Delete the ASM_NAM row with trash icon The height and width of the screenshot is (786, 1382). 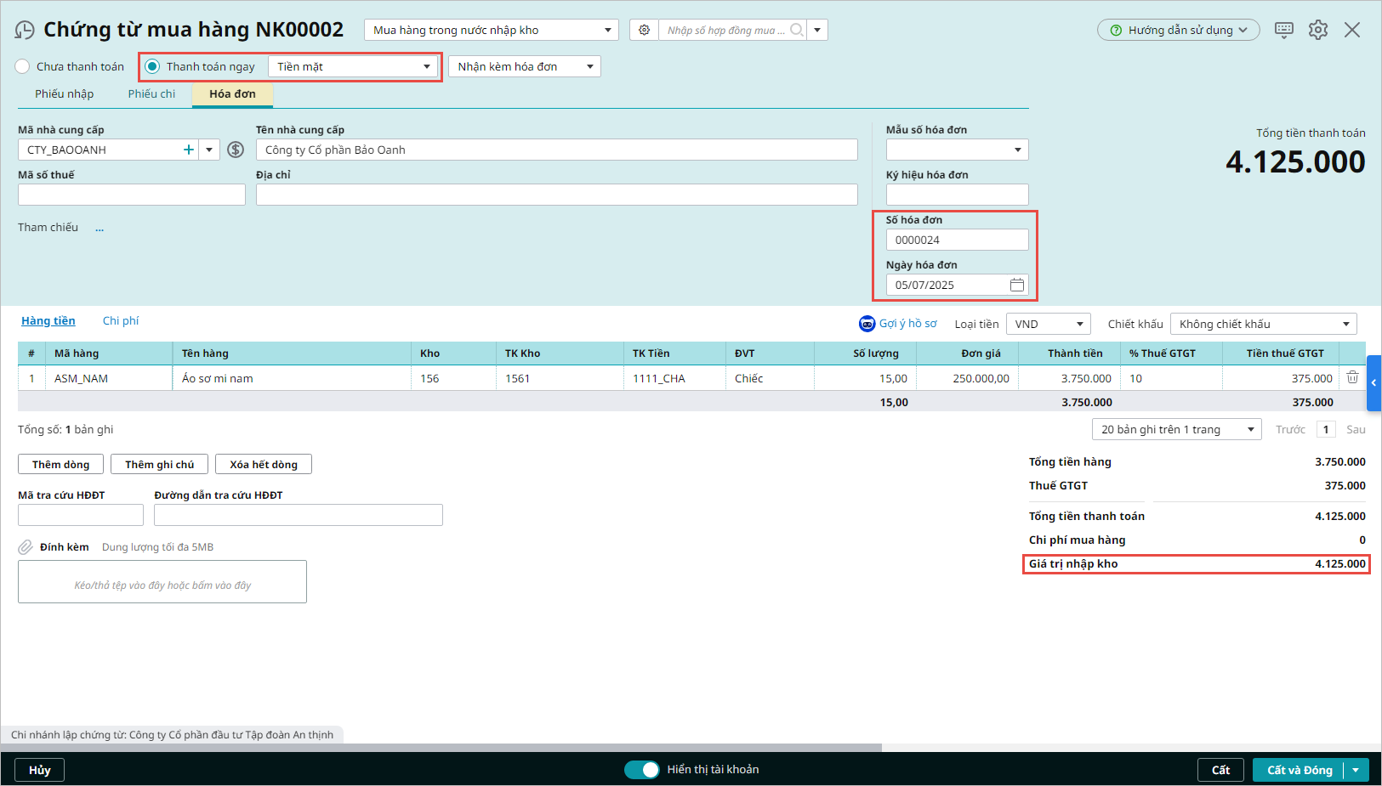click(x=1352, y=377)
